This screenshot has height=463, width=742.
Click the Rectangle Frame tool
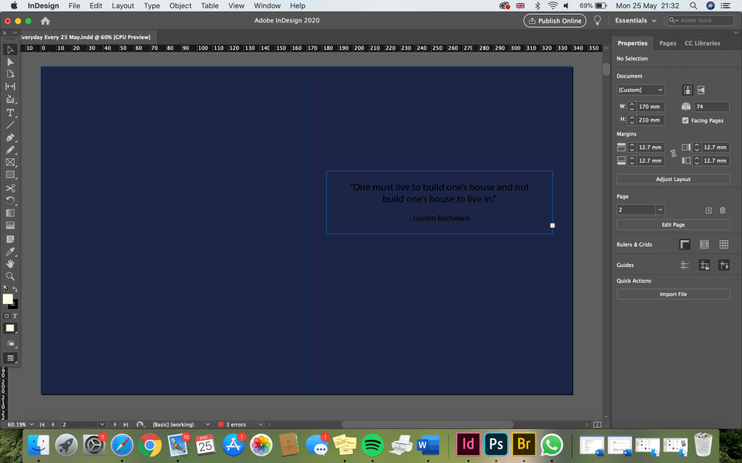(x=10, y=162)
